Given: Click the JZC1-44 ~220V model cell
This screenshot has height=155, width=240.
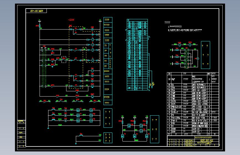Looking at the screenshot, I should [199, 90].
